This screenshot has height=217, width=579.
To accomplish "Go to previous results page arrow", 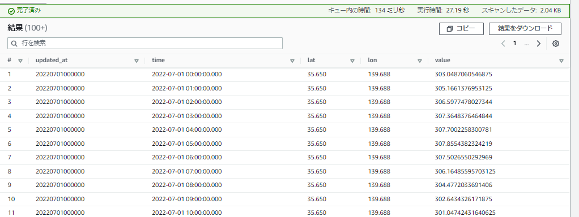I will point(503,44).
